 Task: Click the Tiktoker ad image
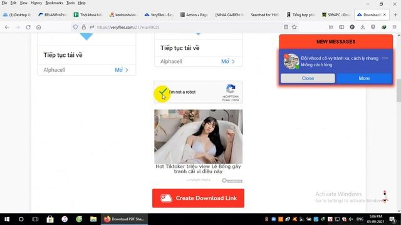[x=198, y=136]
